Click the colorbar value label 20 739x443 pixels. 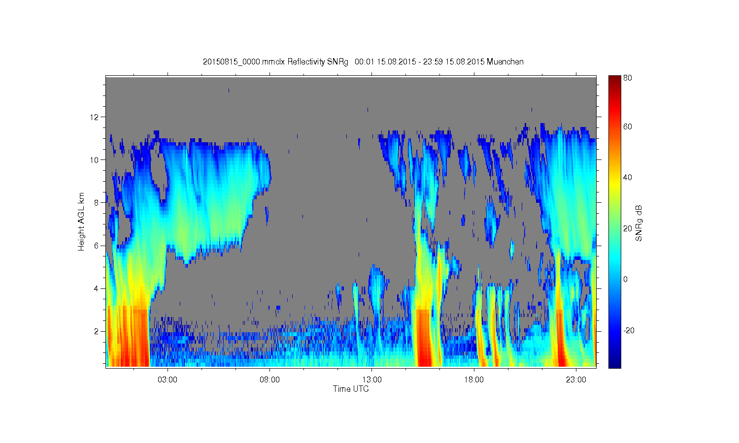point(628,228)
